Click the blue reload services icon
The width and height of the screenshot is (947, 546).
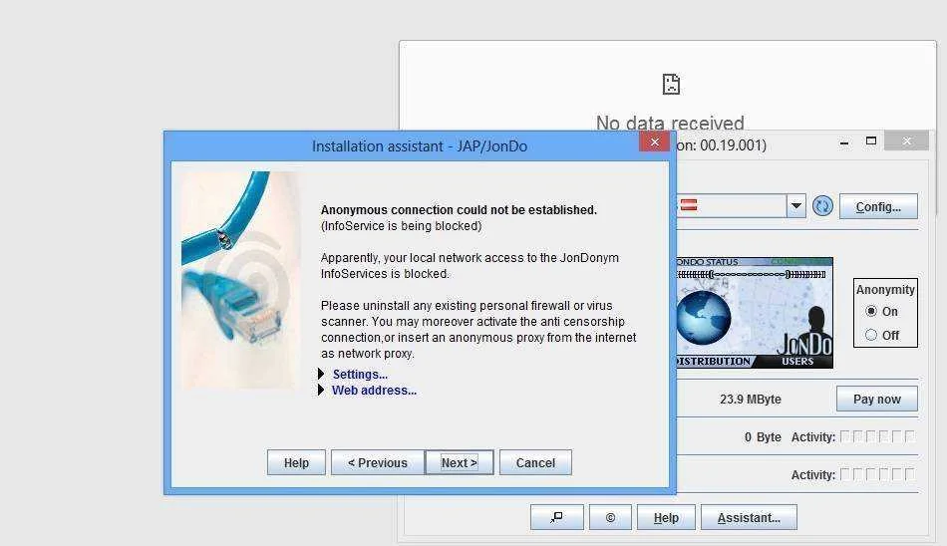pos(822,206)
